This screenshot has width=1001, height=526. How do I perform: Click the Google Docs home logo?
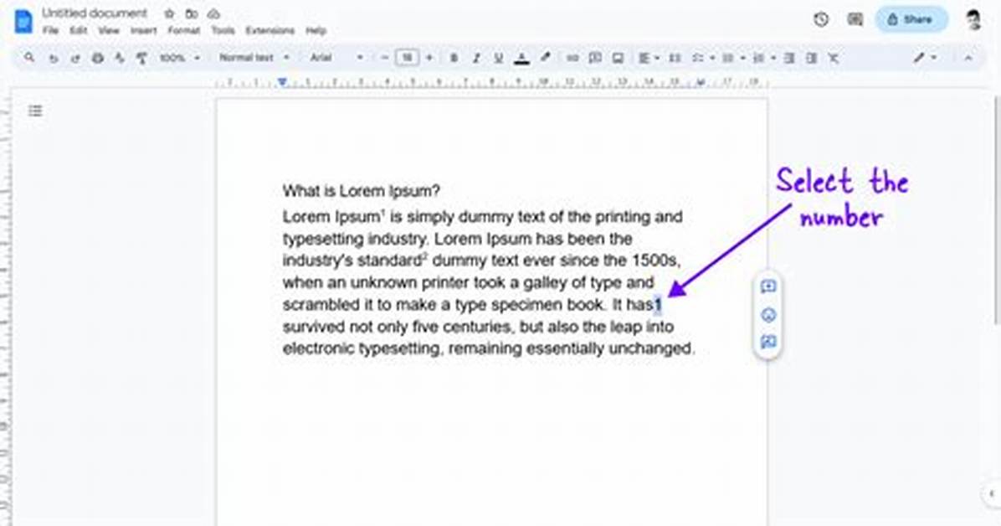pos(23,21)
